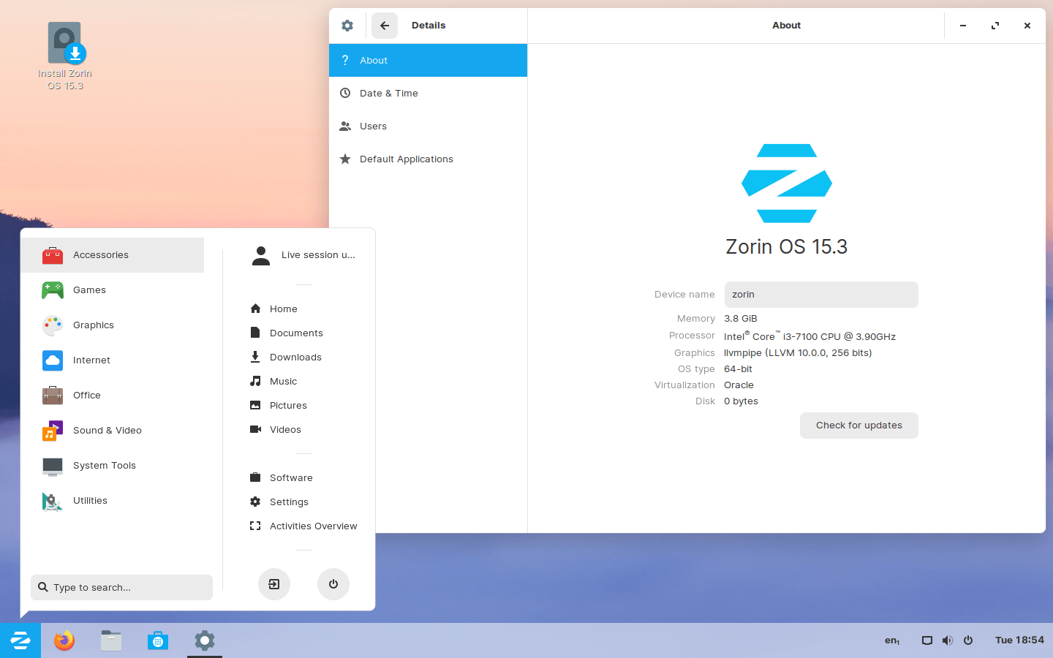Minimize the About window
Image resolution: width=1053 pixels, height=658 pixels.
963,26
